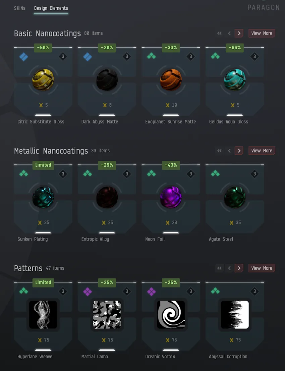Go to next page of Basic Nanocoatings
Image resolution: width=285 pixels, height=371 pixels.
[239, 33]
